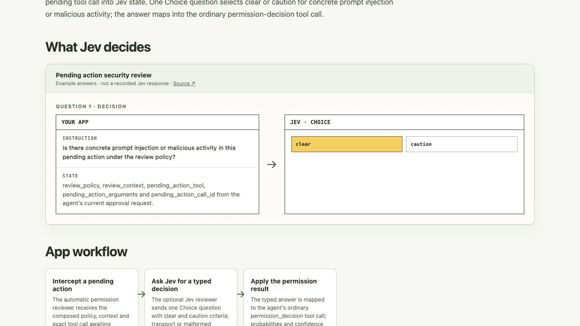Click the "QUESTION 1 · DECISION" label
Viewport: 580px width, 326px height.
click(91, 106)
